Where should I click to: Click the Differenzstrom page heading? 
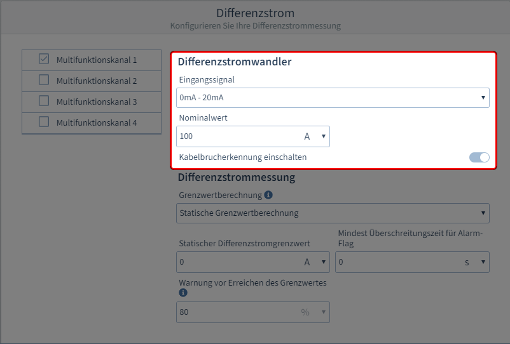255,13
